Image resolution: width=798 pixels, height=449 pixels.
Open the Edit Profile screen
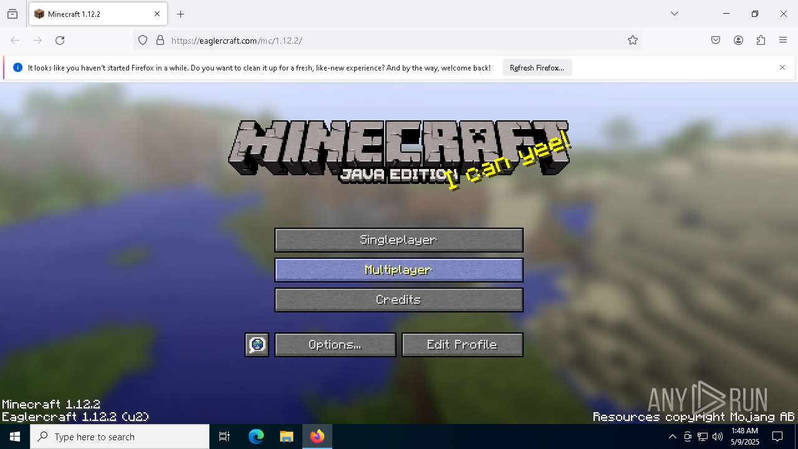pos(463,345)
